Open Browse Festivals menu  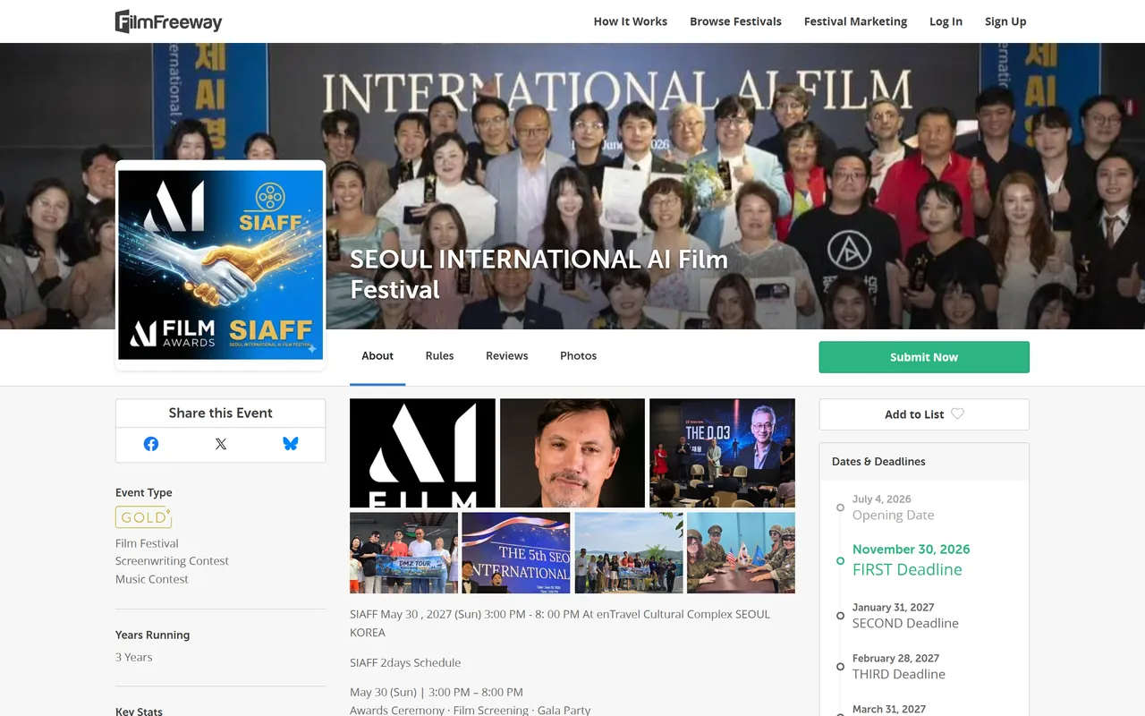coord(735,21)
